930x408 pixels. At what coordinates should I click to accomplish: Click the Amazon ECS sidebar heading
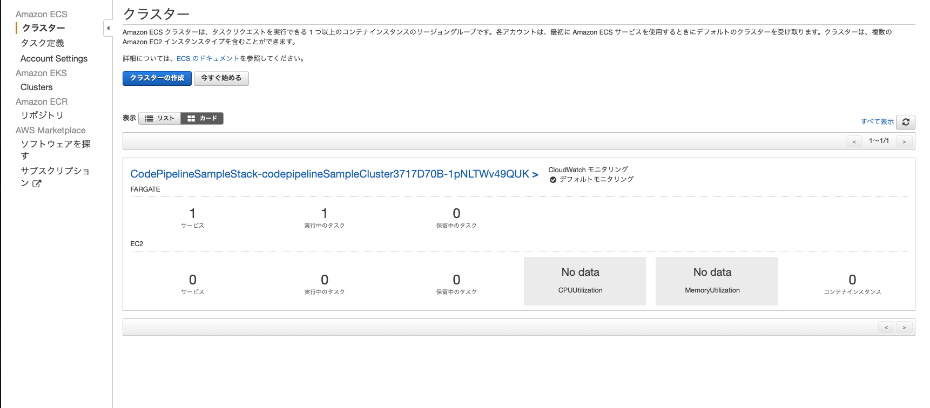coord(42,14)
